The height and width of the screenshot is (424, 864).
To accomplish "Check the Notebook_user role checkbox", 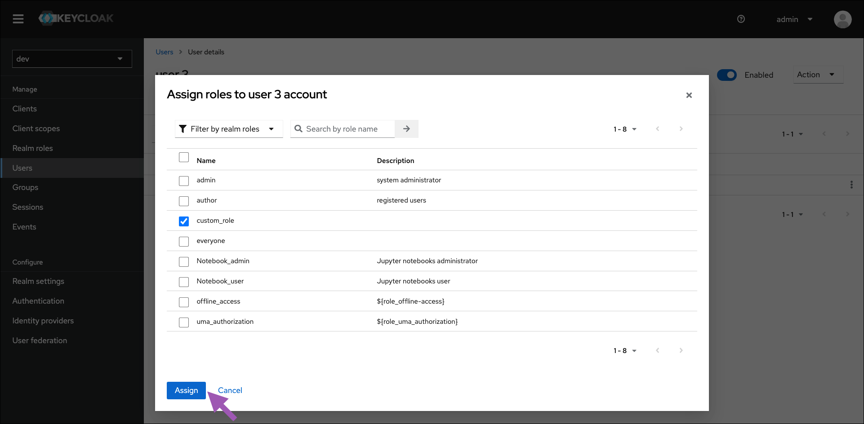I will (x=184, y=282).
